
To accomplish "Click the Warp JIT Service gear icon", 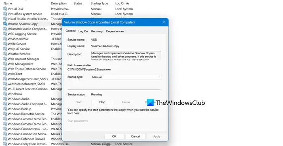I will coord(5,49).
